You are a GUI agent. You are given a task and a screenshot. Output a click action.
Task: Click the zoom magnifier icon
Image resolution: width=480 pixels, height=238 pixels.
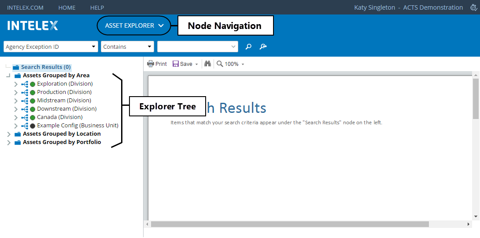[219, 64]
